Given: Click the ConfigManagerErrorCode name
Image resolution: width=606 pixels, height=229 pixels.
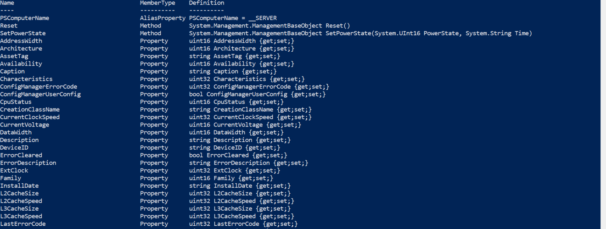Looking at the screenshot, I should (x=39, y=87).
